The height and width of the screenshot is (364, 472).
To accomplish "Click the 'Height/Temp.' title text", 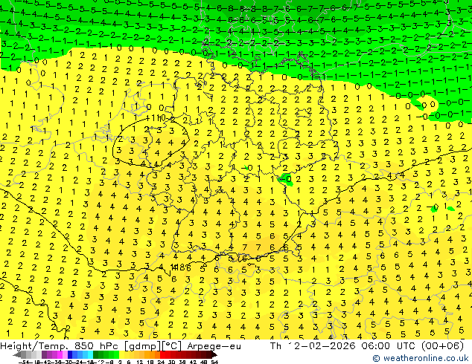I will [x=34, y=346].
